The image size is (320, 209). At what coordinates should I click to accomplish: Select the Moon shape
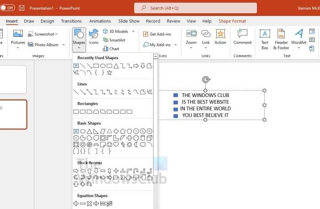tap(136, 144)
